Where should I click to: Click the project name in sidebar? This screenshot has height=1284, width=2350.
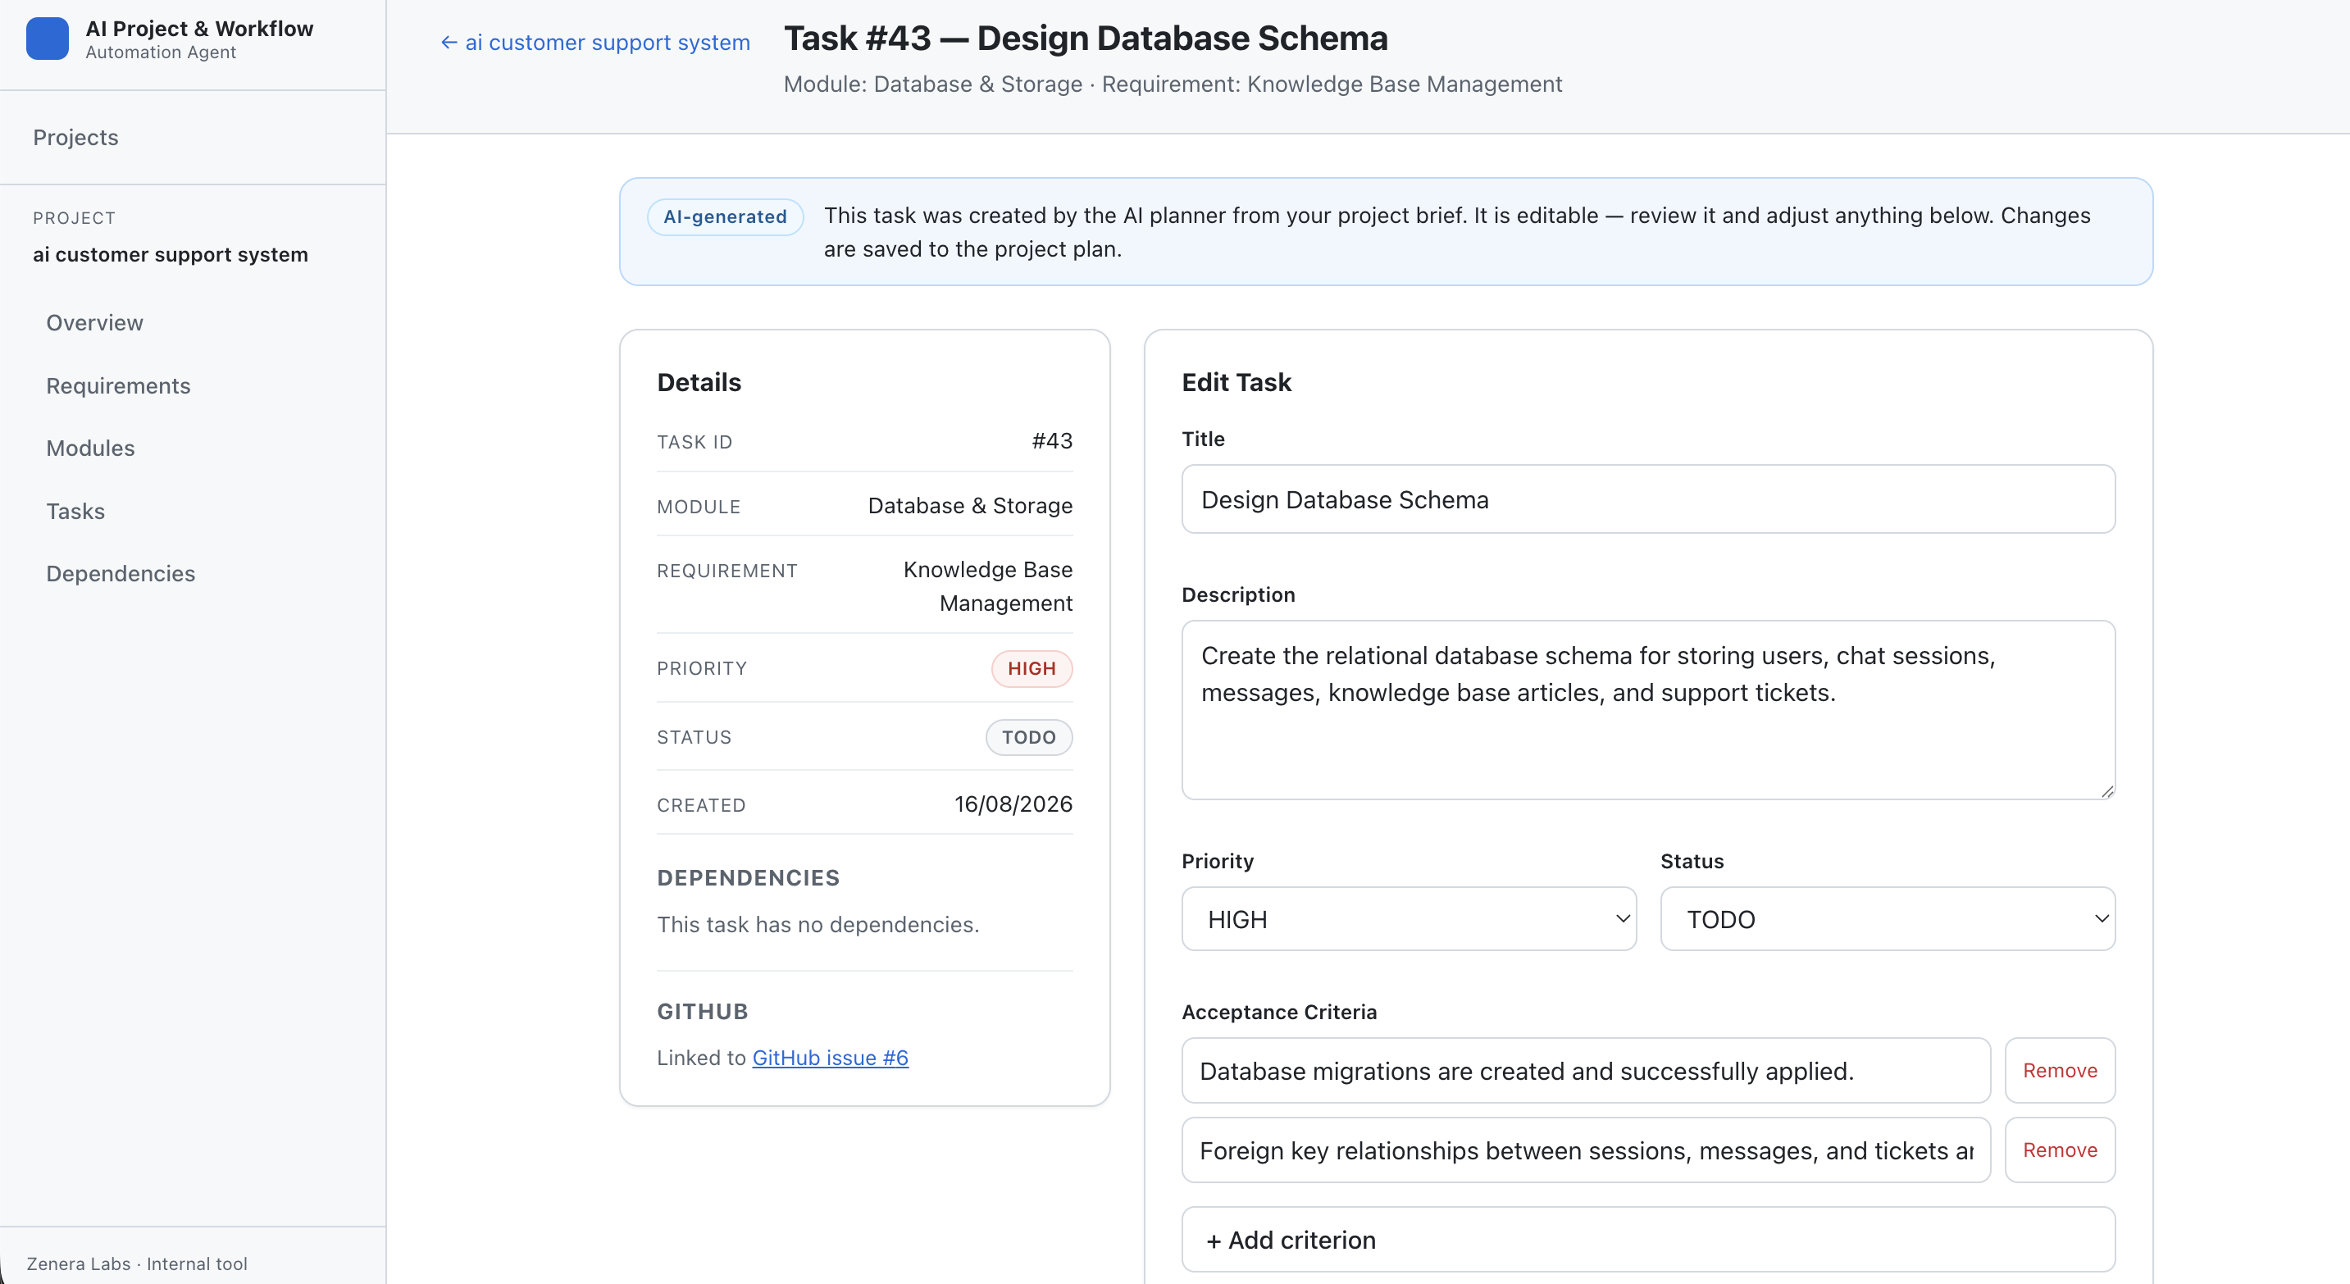pyautogui.click(x=171, y=254)
